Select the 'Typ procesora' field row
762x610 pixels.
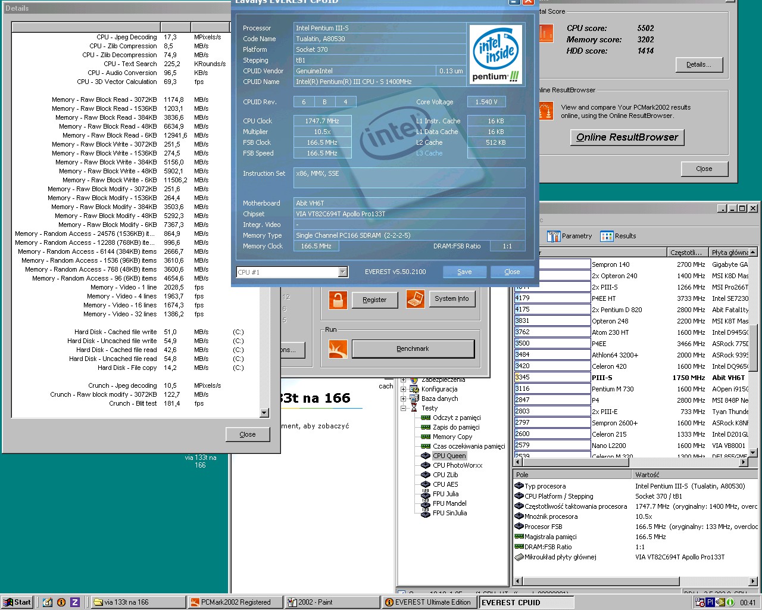[x=636, y=486]
